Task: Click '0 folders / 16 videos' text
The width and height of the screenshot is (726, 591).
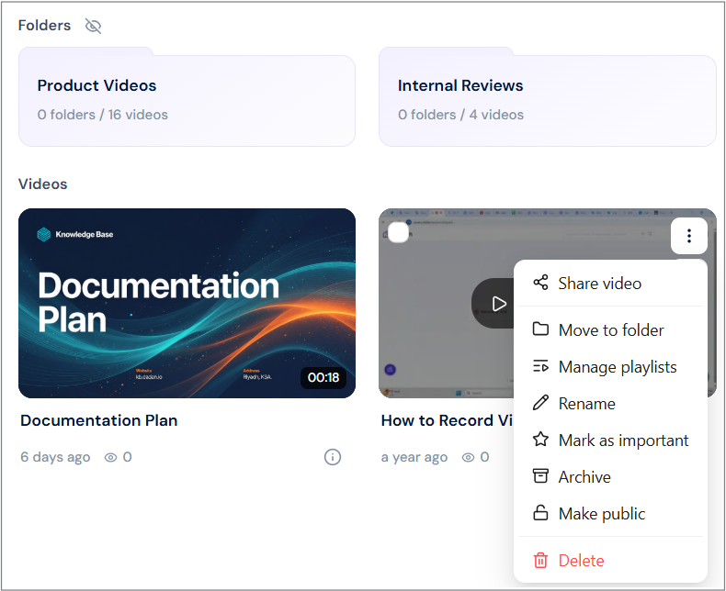Action: point(103,115)
